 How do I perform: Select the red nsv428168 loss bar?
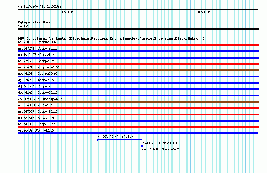[138, 45]
